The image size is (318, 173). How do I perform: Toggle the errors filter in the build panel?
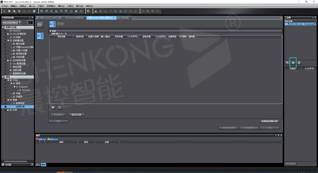point(41,139)
